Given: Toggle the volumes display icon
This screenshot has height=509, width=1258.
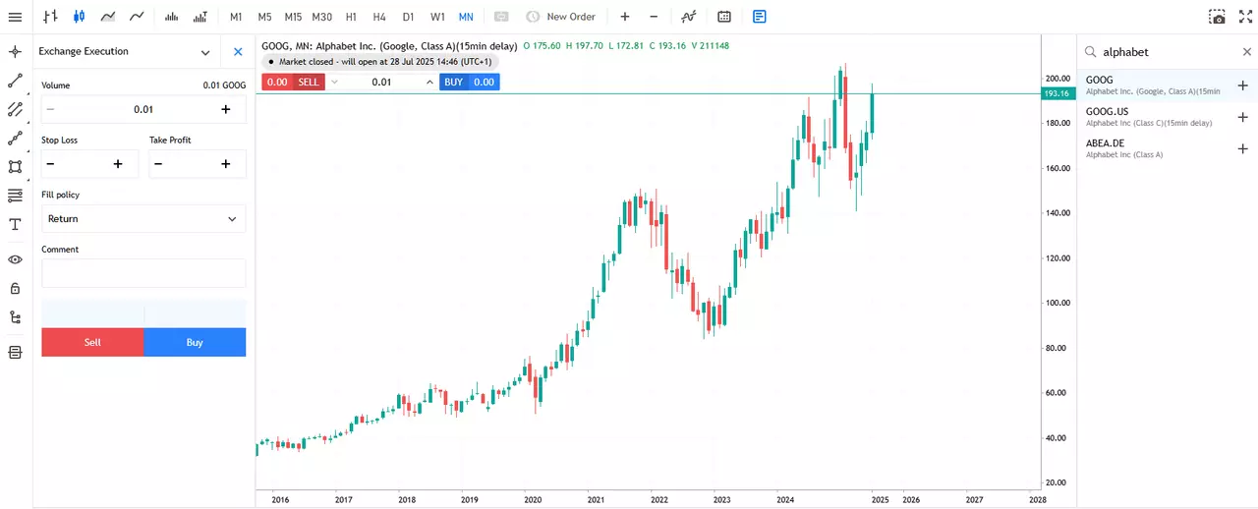Looking at the screenshot, I should pos(172,17).
